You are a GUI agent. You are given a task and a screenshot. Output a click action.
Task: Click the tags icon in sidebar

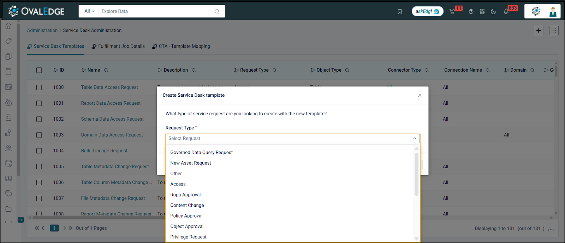click(8, 41)
